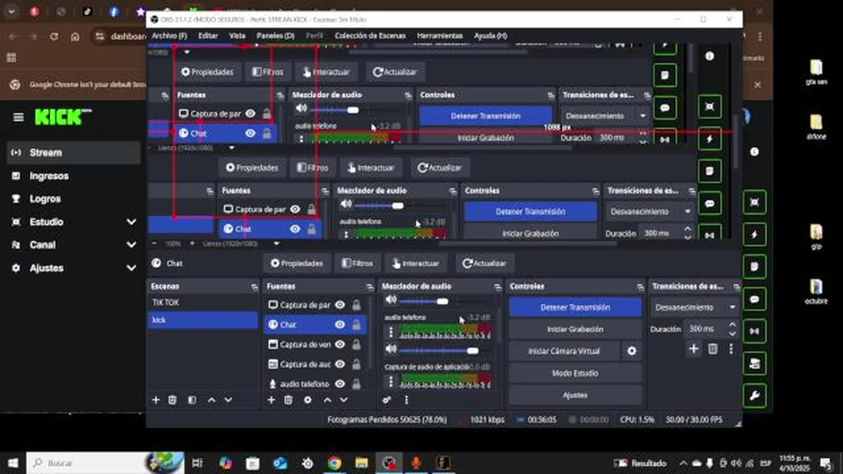Switch to Modo Estudio
This screenshot has width=843, height=474.
pyautogui.click(x=575, y=373)
